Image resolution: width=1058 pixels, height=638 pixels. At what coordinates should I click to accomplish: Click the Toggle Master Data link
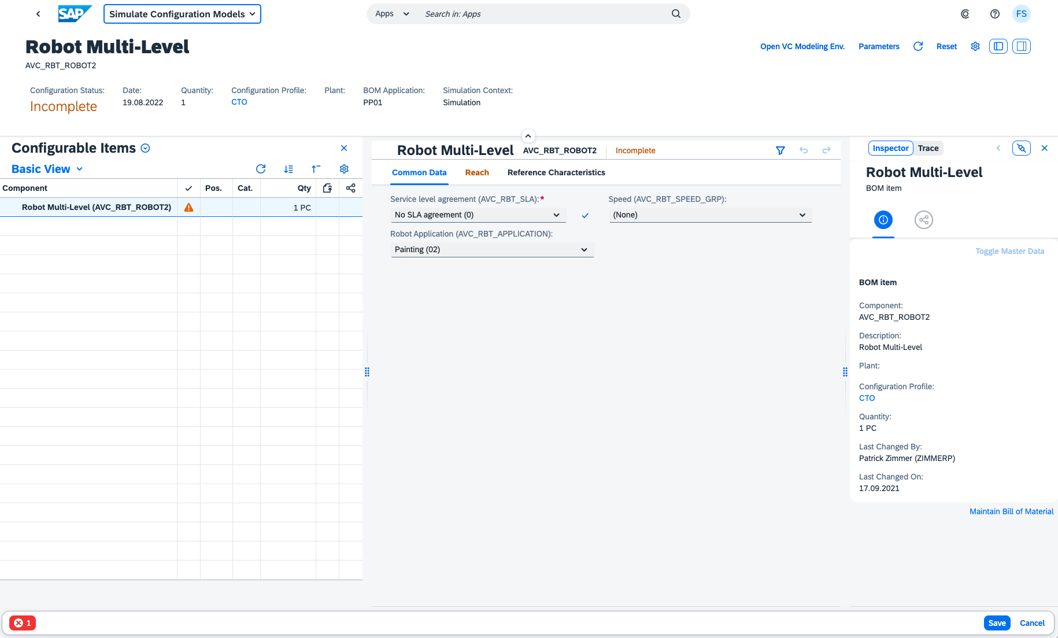point(1009,251)
